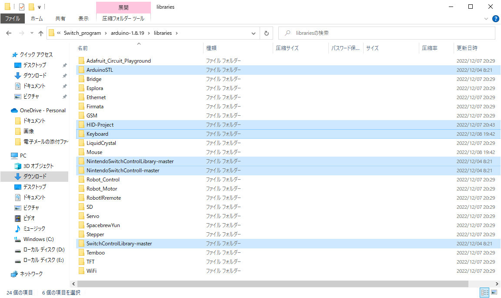
Task: Select クイック アクセス in navigation pane
Action: point(36,55)
